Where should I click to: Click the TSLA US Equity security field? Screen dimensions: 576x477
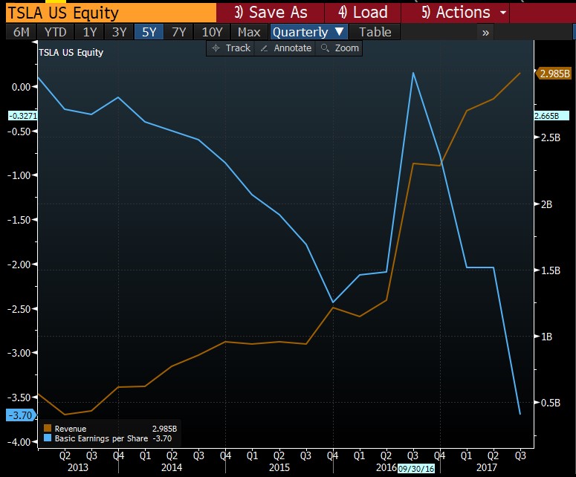(111, 13)
